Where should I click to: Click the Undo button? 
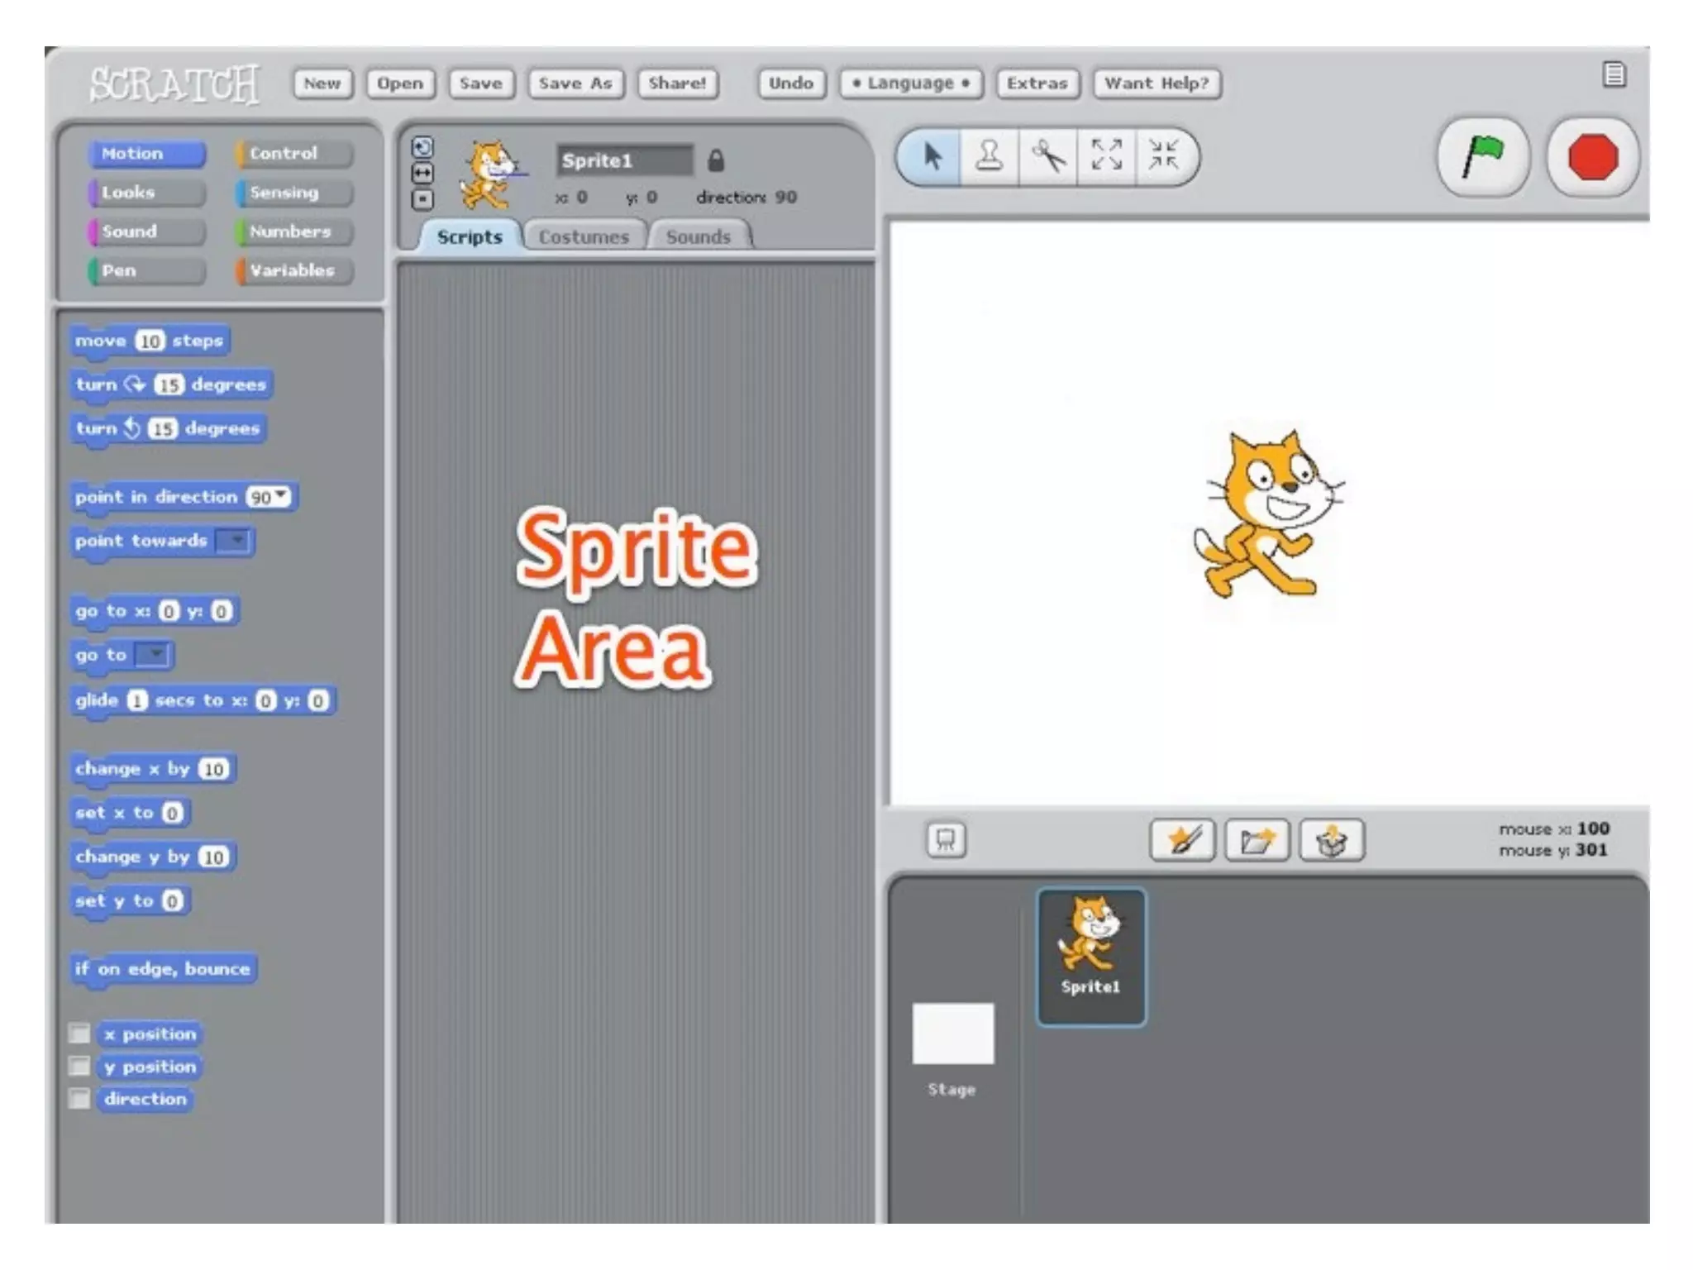click(791, 84)
